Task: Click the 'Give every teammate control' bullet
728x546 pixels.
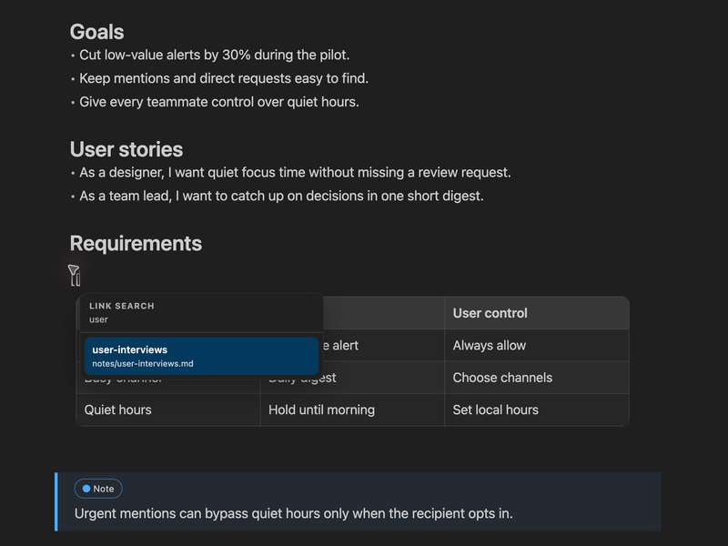Action: click(219, 102)
